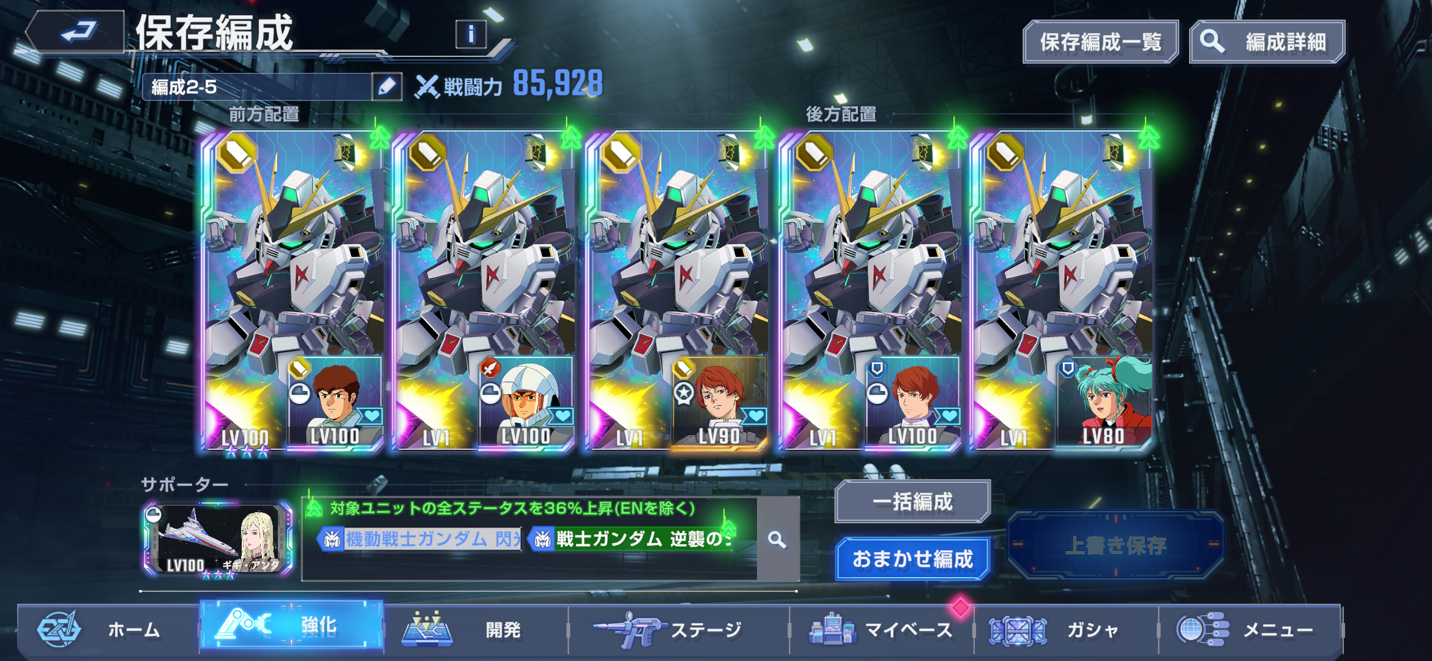1432x661 pixels.
Task: Click the 逆襲の series tag
Action: [630, 539]
